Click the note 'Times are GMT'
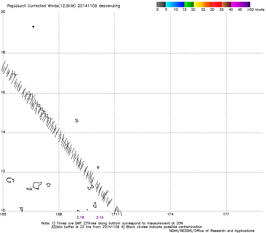266x233 pixels. (x=69, y=223)
